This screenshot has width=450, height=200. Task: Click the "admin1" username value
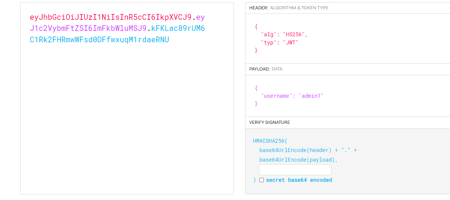311,96
